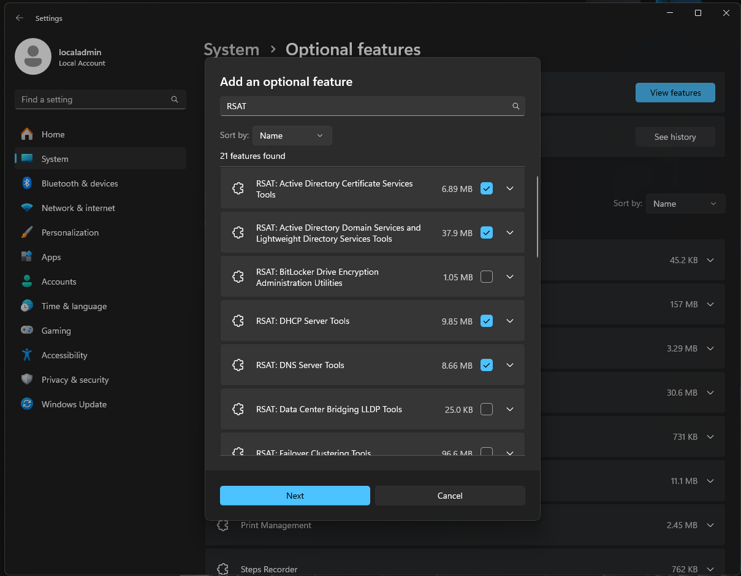
Task: Click the back arrow in Settings
Action: click(20, 18)
